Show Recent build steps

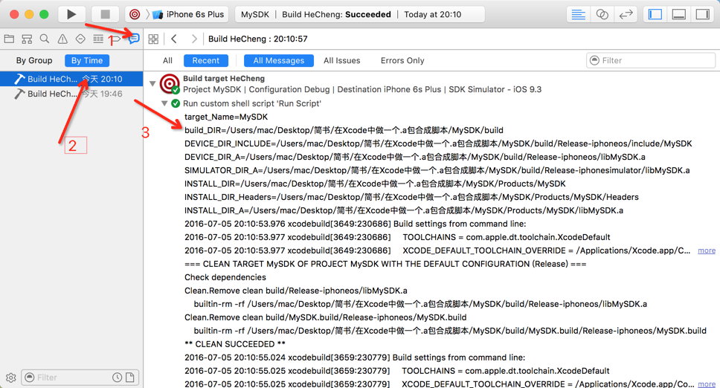coord(206,60)
